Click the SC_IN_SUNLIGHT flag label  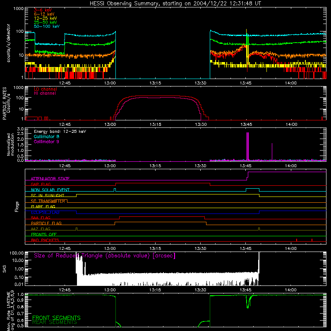48,195
